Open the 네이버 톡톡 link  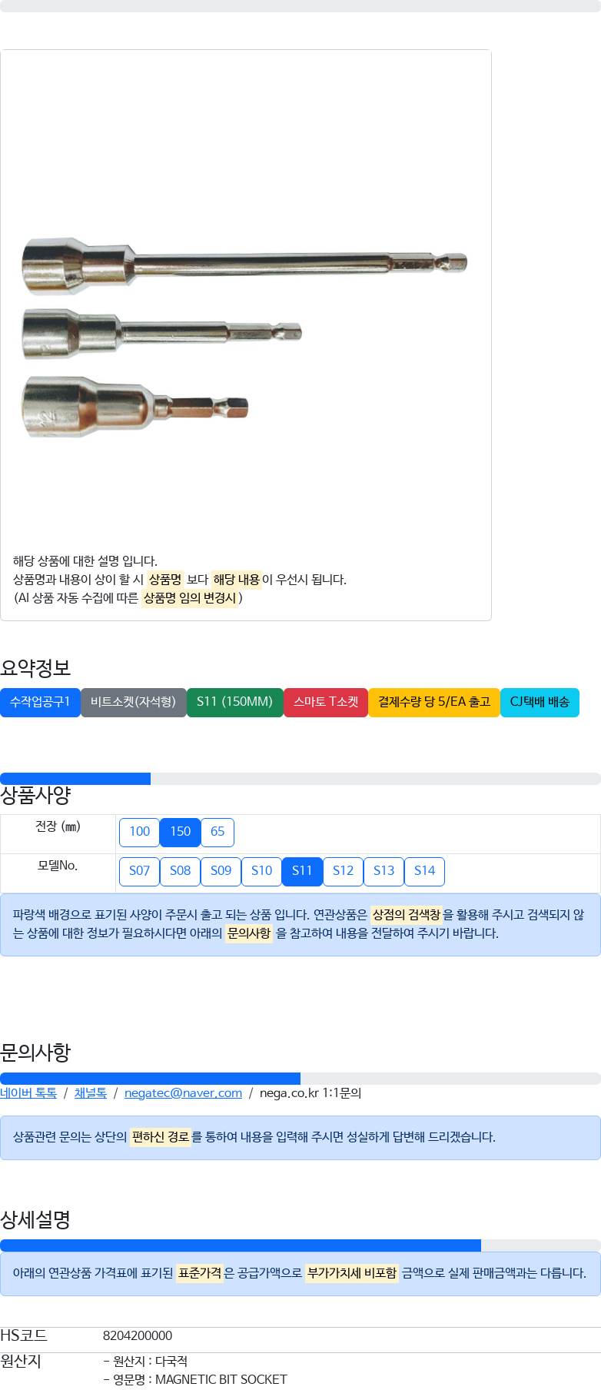pyautogui.click(x=28, y=1093)
